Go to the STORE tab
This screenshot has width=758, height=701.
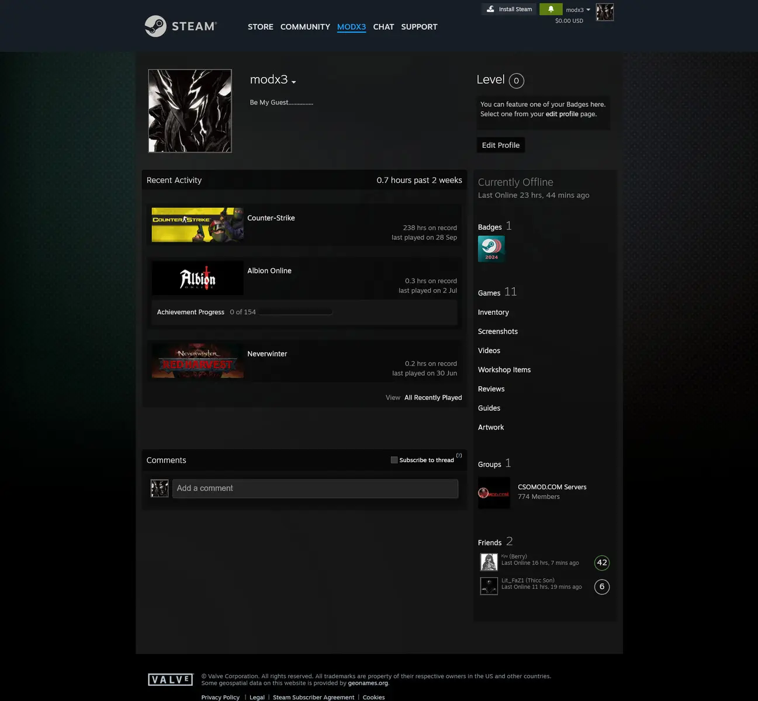(x=260, y=27)
